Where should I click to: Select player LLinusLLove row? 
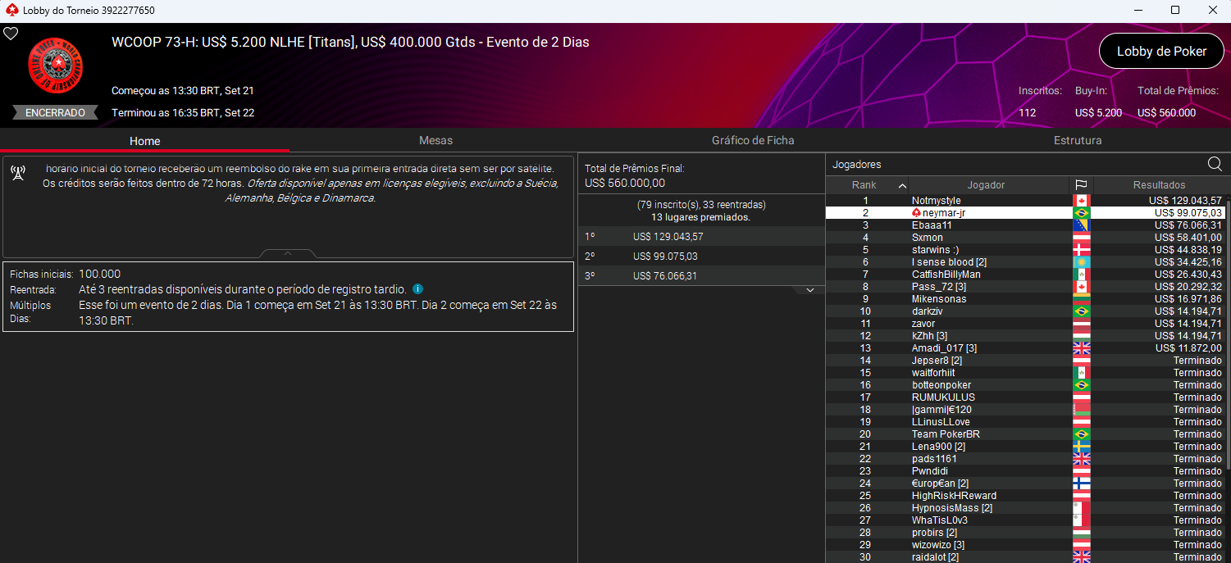click(x=1025, y=422)
